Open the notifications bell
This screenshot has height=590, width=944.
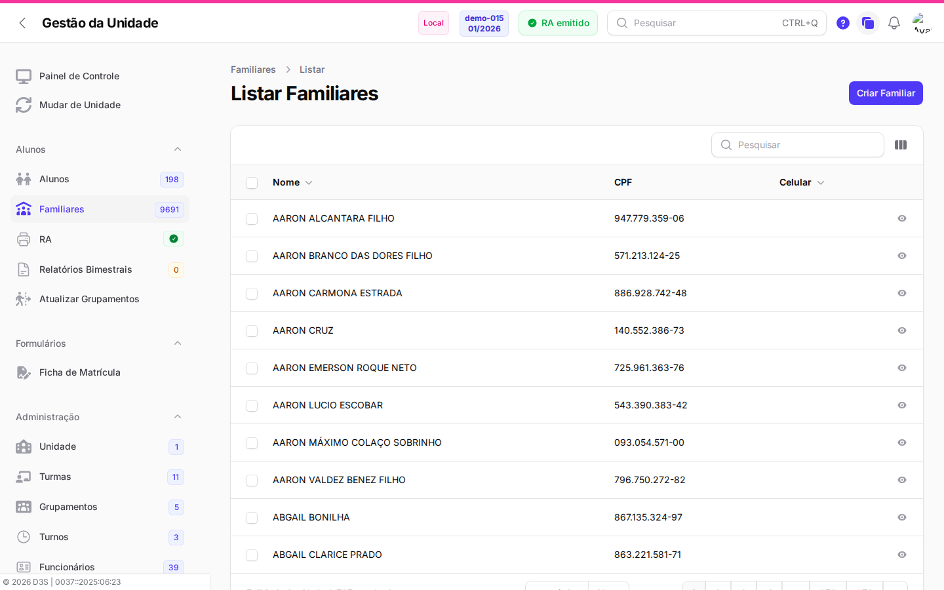[894, 23]
